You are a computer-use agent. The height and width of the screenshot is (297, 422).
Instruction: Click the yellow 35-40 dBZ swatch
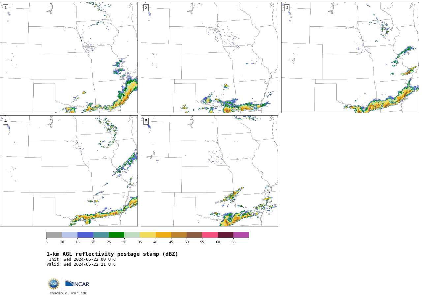(x=148, y=235)
